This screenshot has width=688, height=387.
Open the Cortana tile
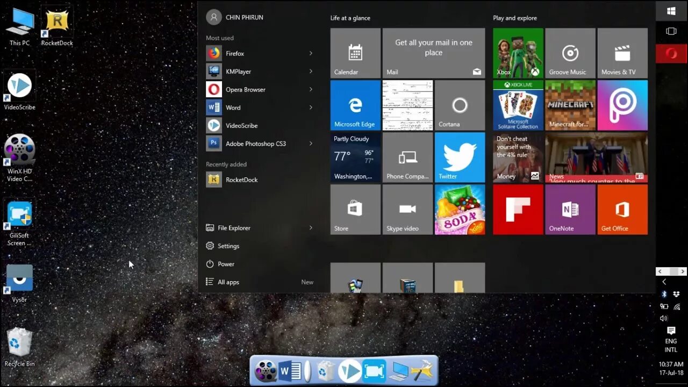(x=460, y=105)
